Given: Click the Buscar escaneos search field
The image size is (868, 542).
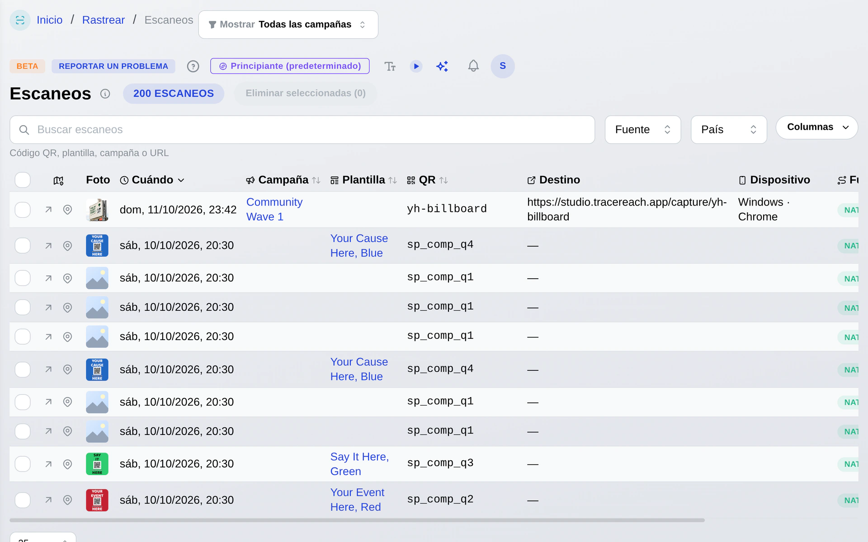Looking at the screenshot, I should tap(302, 130).
